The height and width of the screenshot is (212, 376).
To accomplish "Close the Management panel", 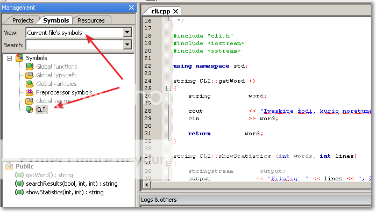I will click(x=131, y=8).
